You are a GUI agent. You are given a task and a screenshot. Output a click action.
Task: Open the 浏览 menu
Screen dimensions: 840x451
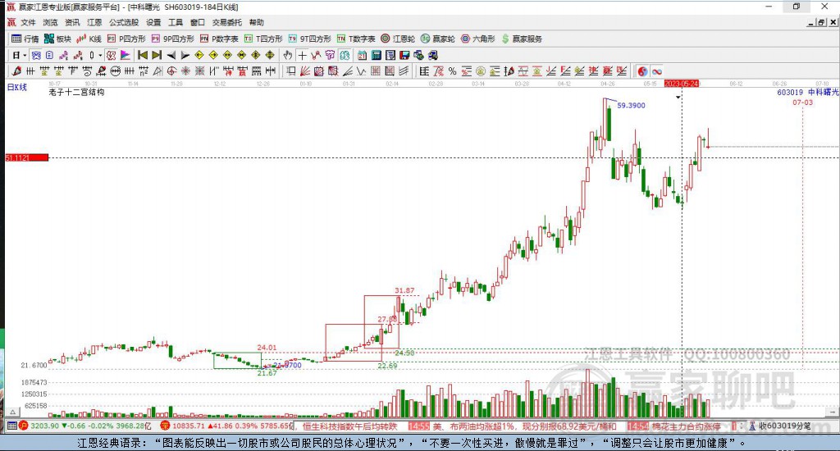coord(50,22)
